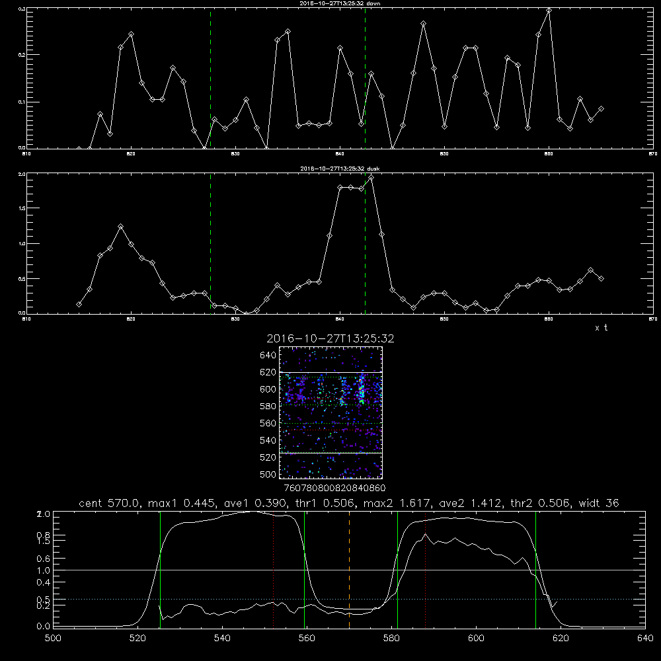The image size is (661, 661).
Task: Click the bottom plot y-axis label '1.0'
Action: (44, 570)
